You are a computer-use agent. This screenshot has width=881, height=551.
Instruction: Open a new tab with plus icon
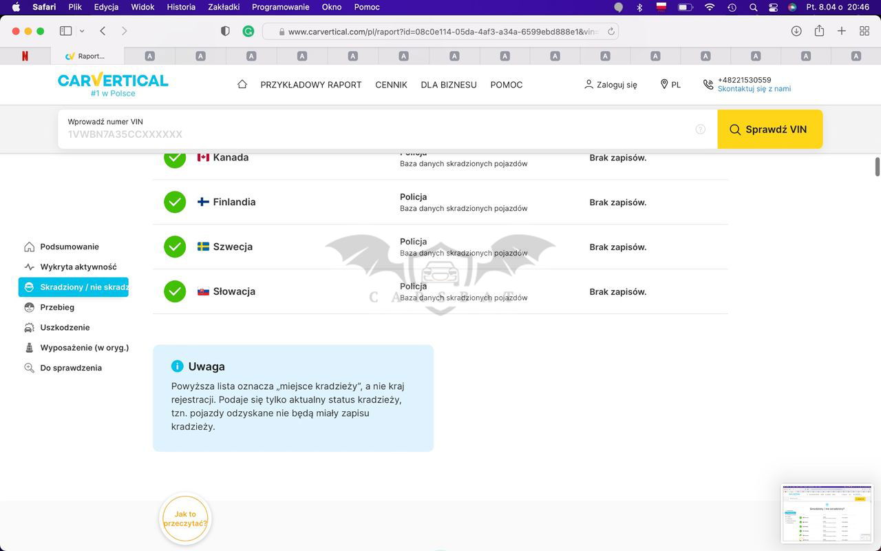[x=842, y=31]
